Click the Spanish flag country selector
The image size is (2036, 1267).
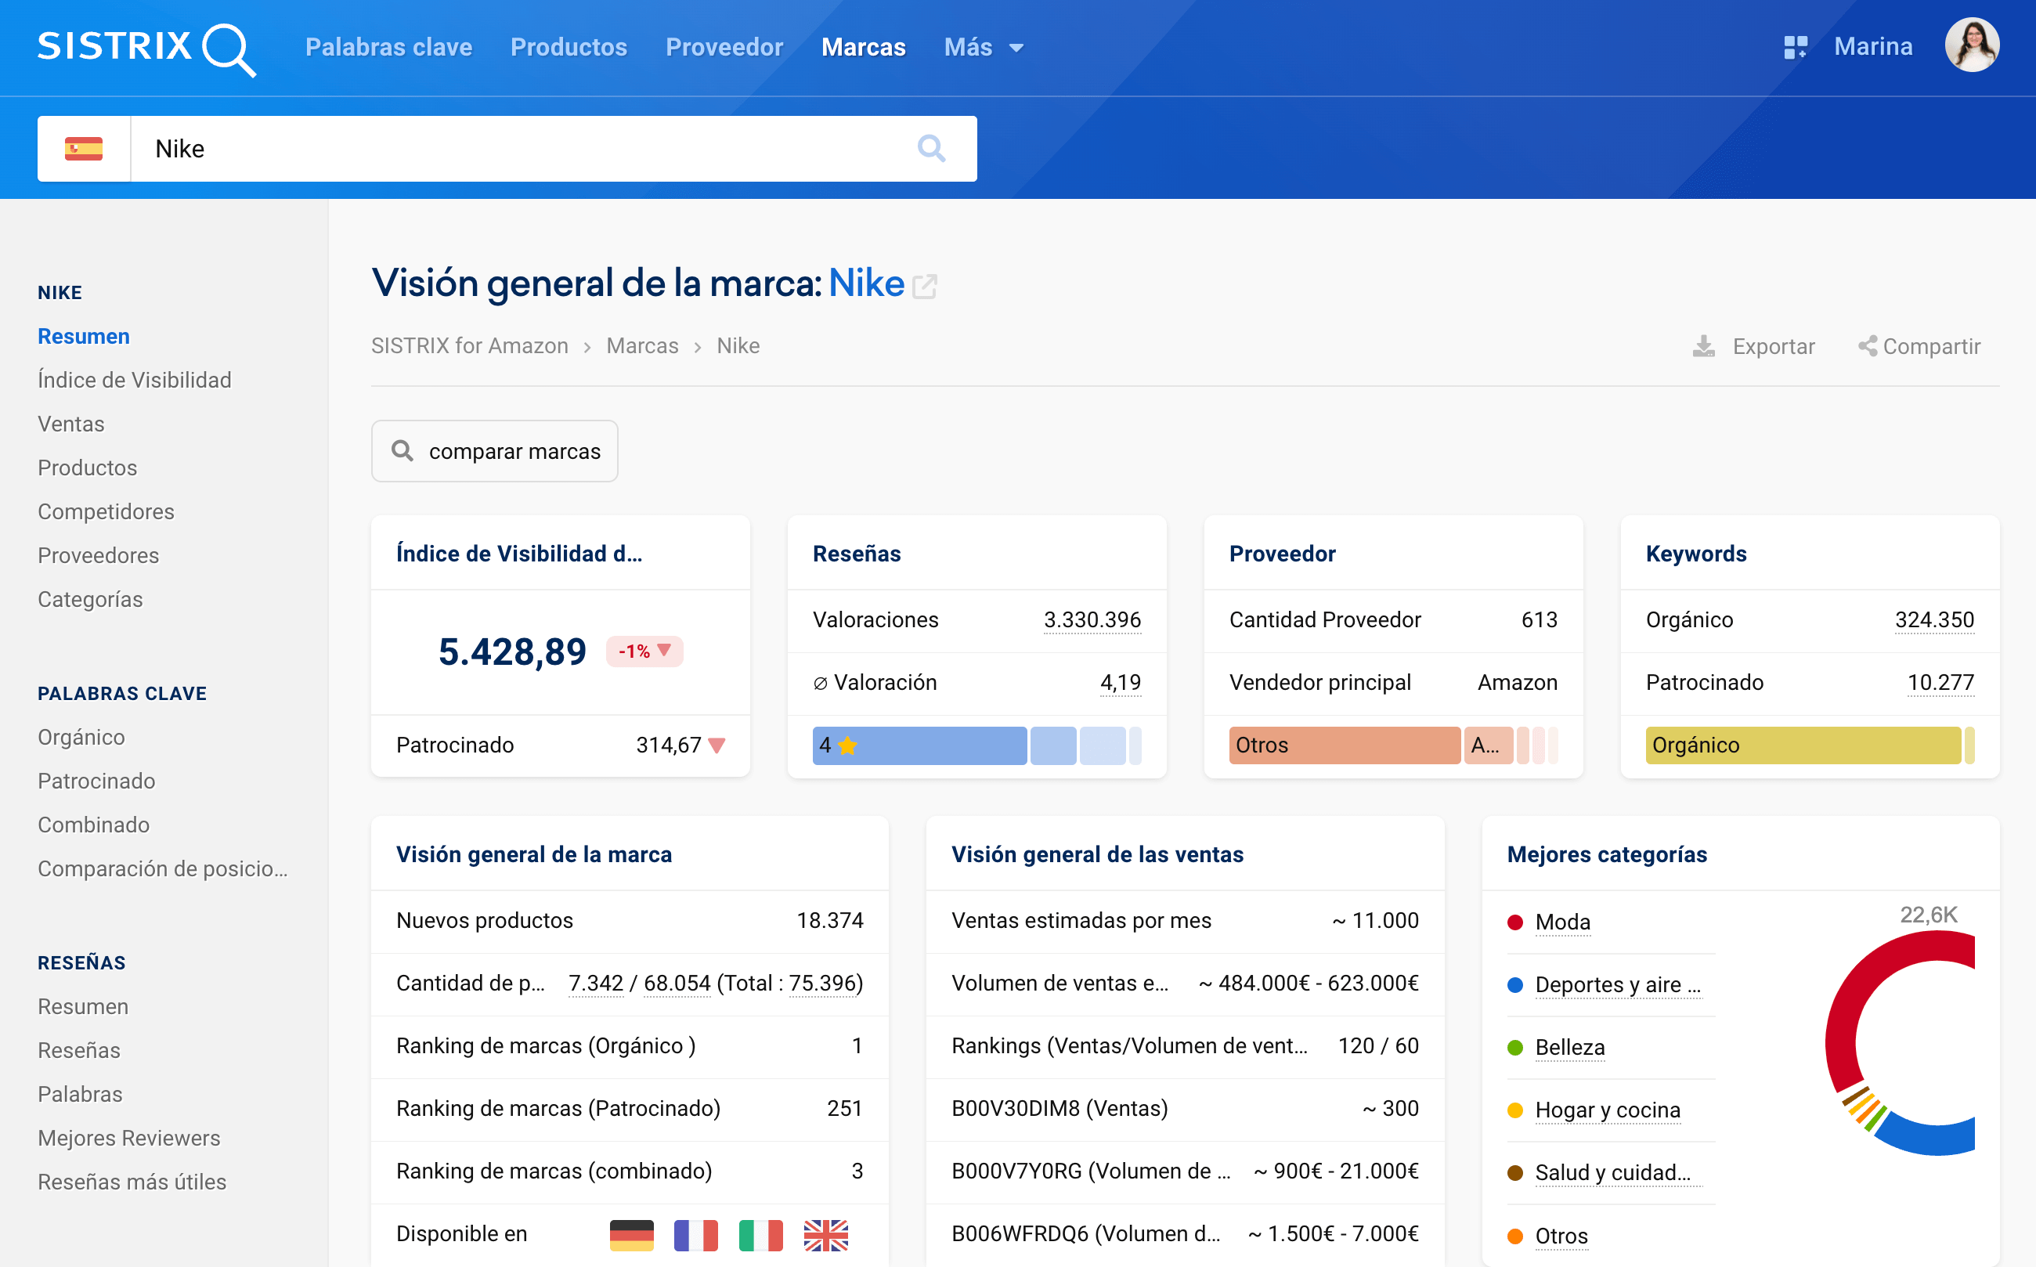(x=84, y=149)
